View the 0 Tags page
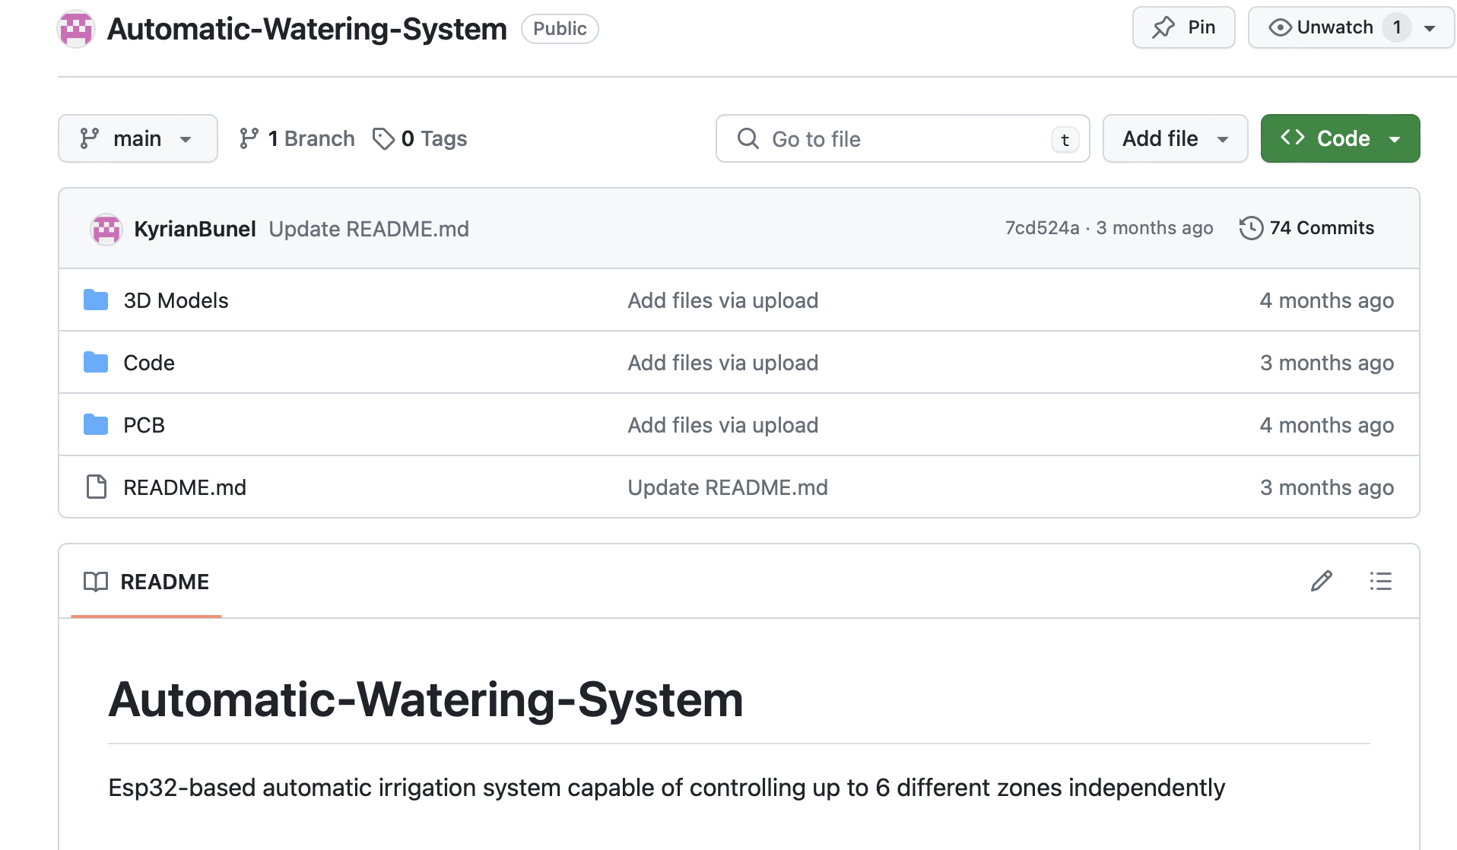Image resolution: width=1457 pixels, height=850 pixels. click(x=420, y=138)
